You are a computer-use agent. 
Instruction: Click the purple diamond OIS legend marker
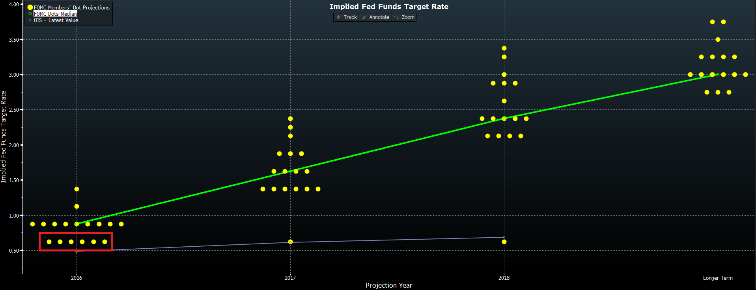coord(30,20)
